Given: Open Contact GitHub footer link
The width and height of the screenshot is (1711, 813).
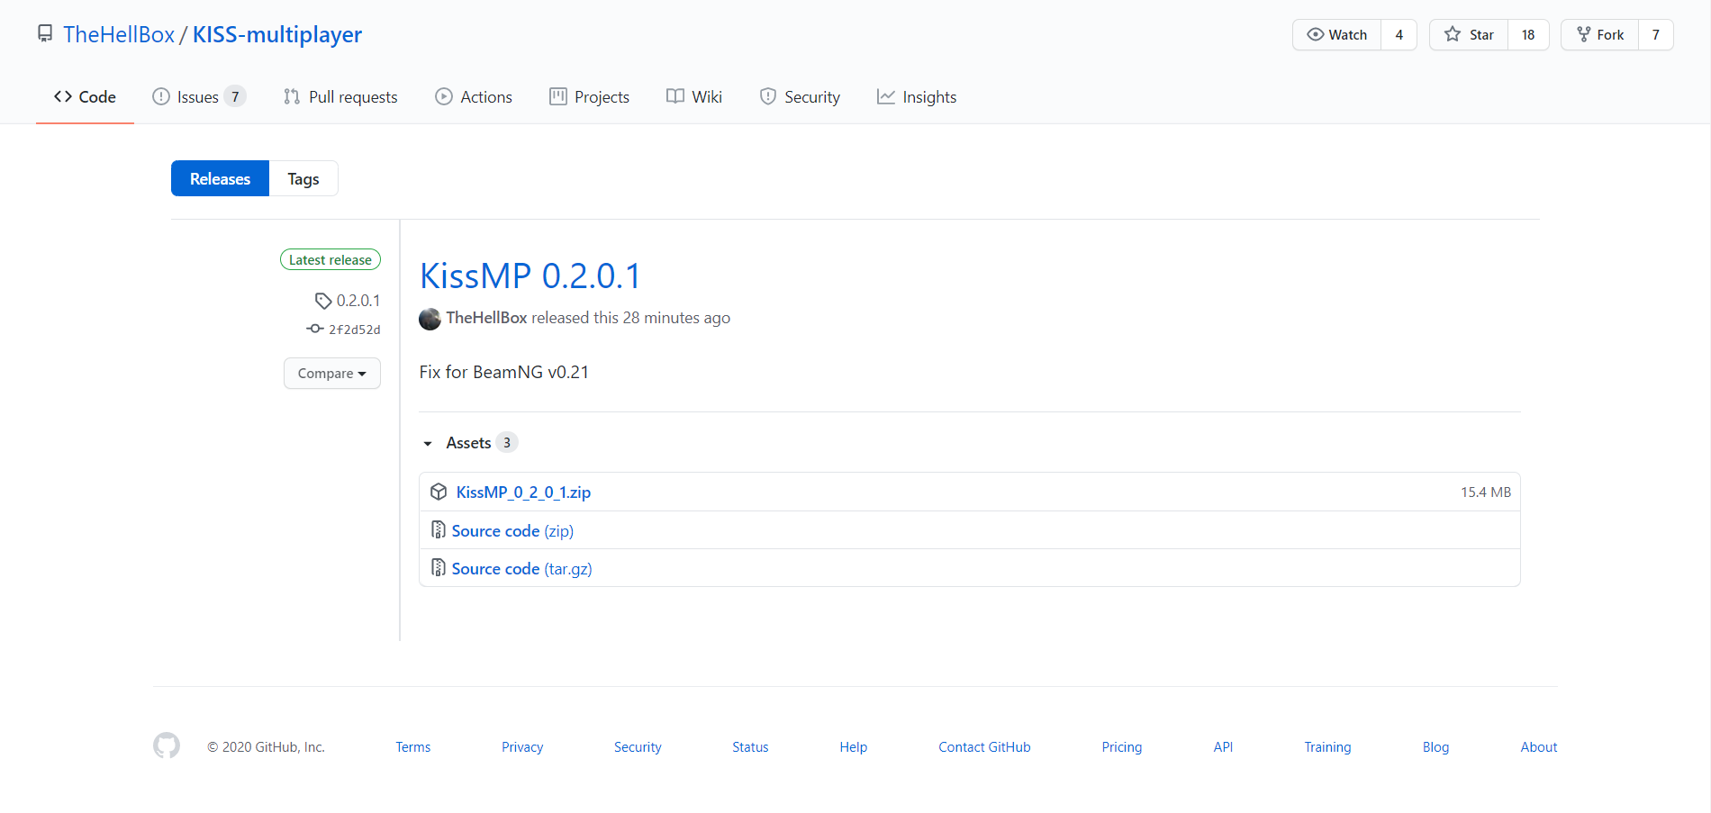Looking at the screenshot, I should (984, 747).
